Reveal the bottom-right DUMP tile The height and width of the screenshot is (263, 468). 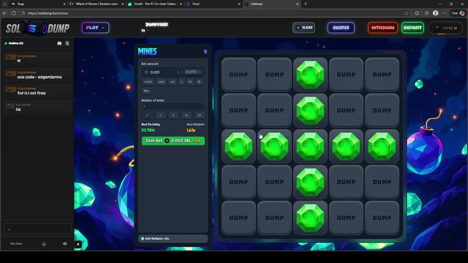(382, 218)
